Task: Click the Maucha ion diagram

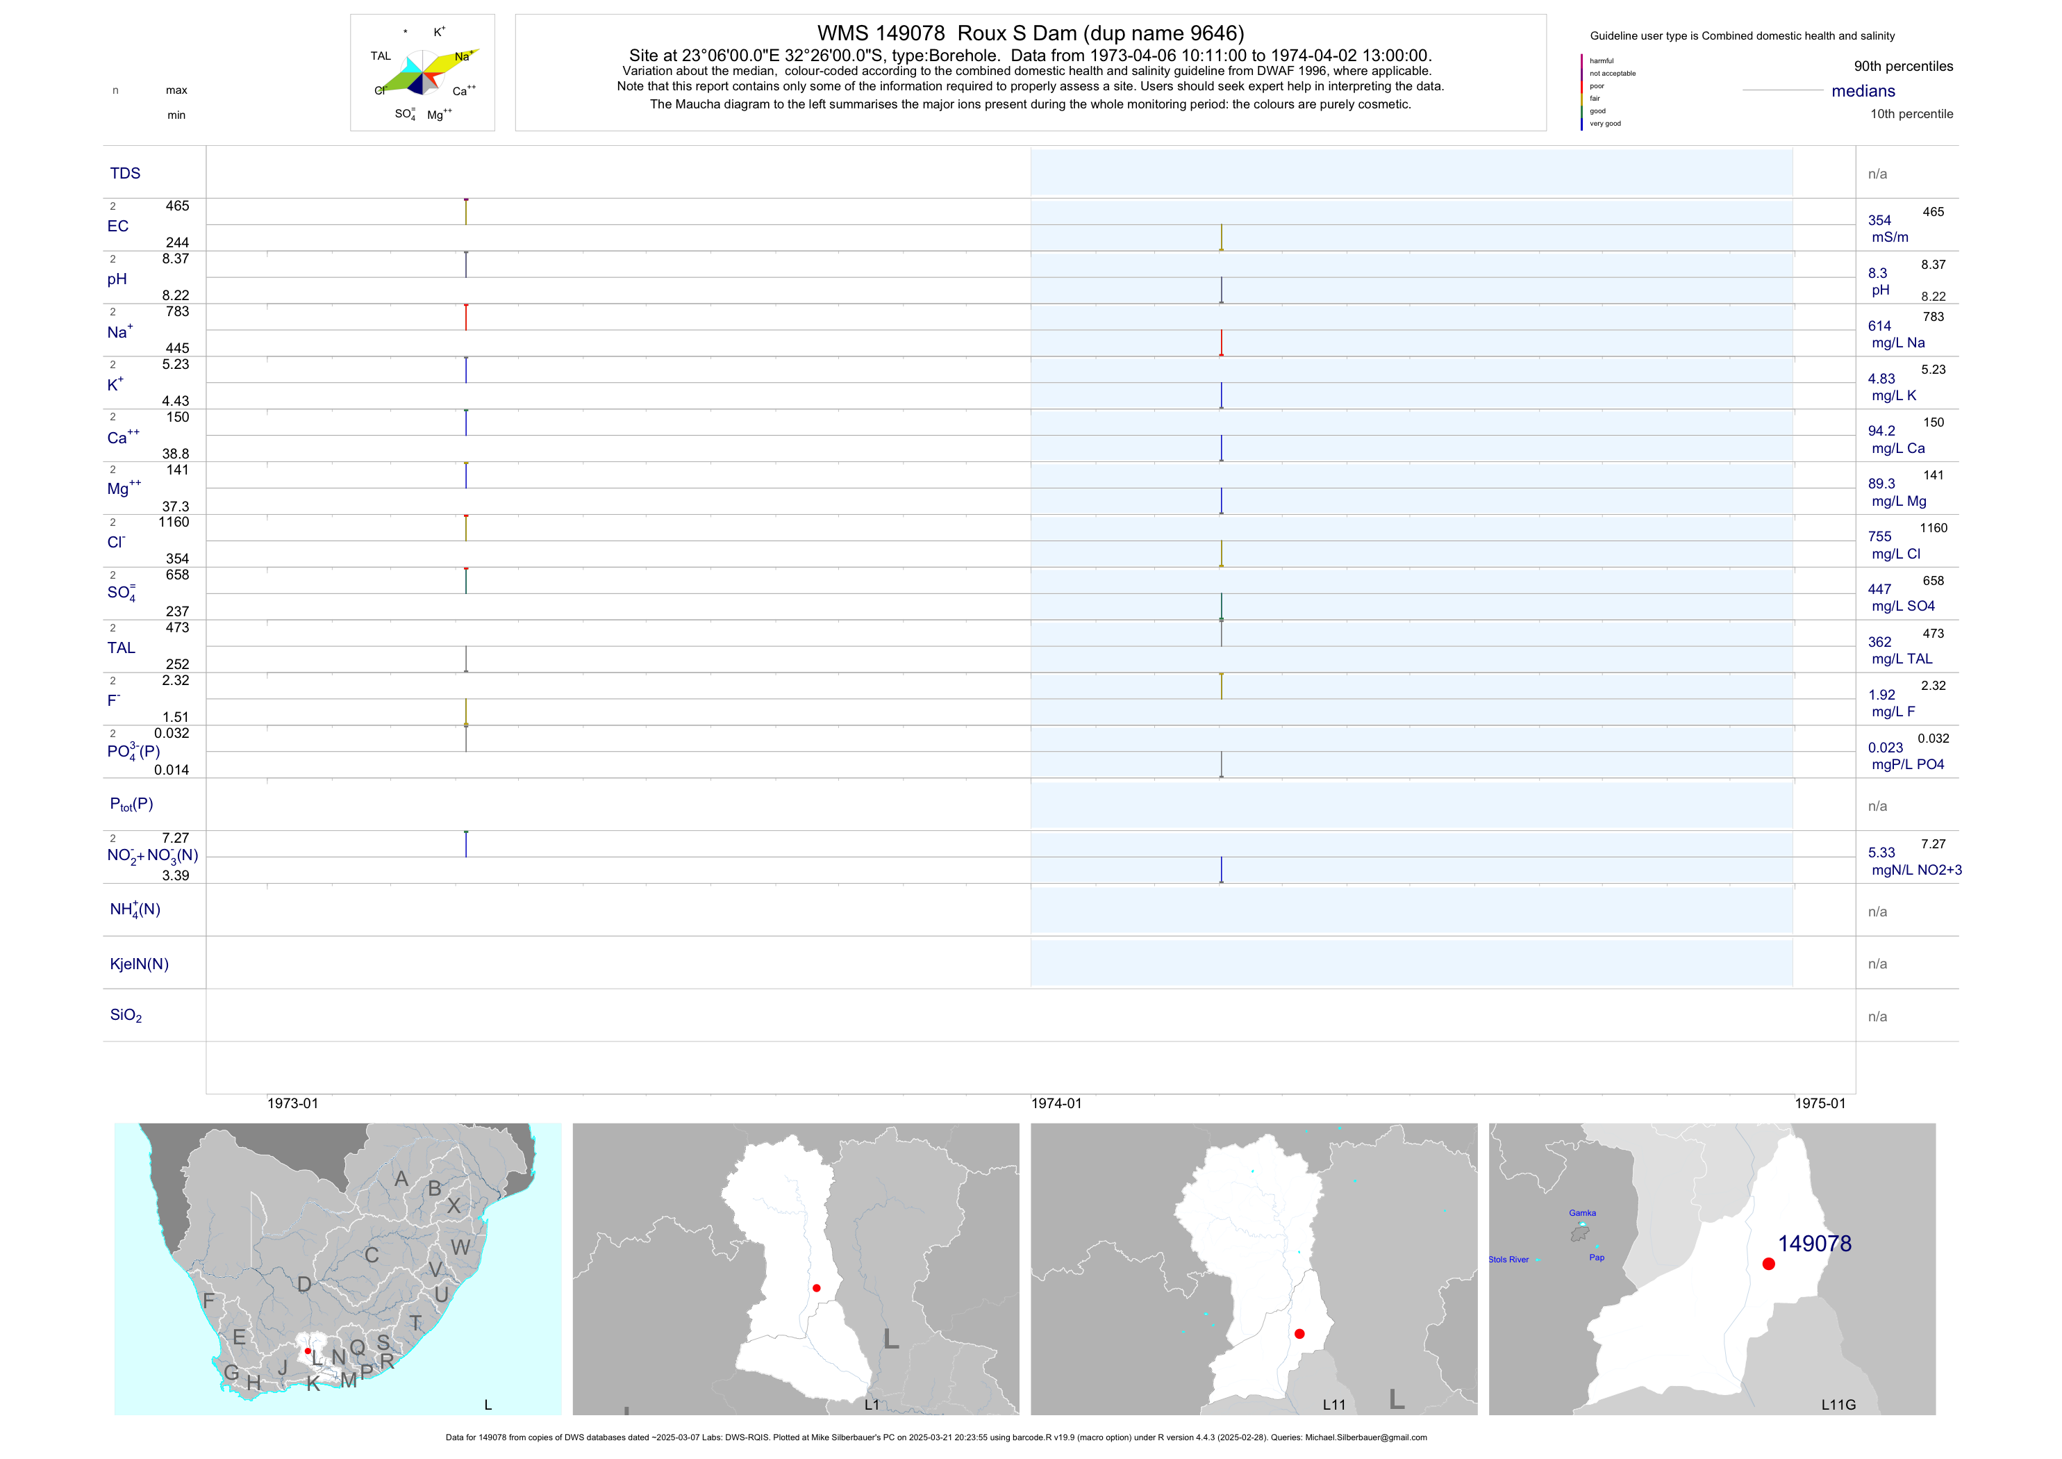Action: (422, 74)
